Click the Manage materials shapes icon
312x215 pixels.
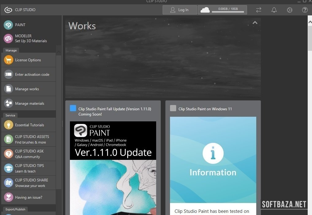(9, 103)
